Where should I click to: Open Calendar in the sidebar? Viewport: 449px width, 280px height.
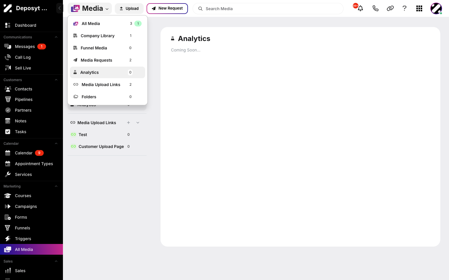31,153
